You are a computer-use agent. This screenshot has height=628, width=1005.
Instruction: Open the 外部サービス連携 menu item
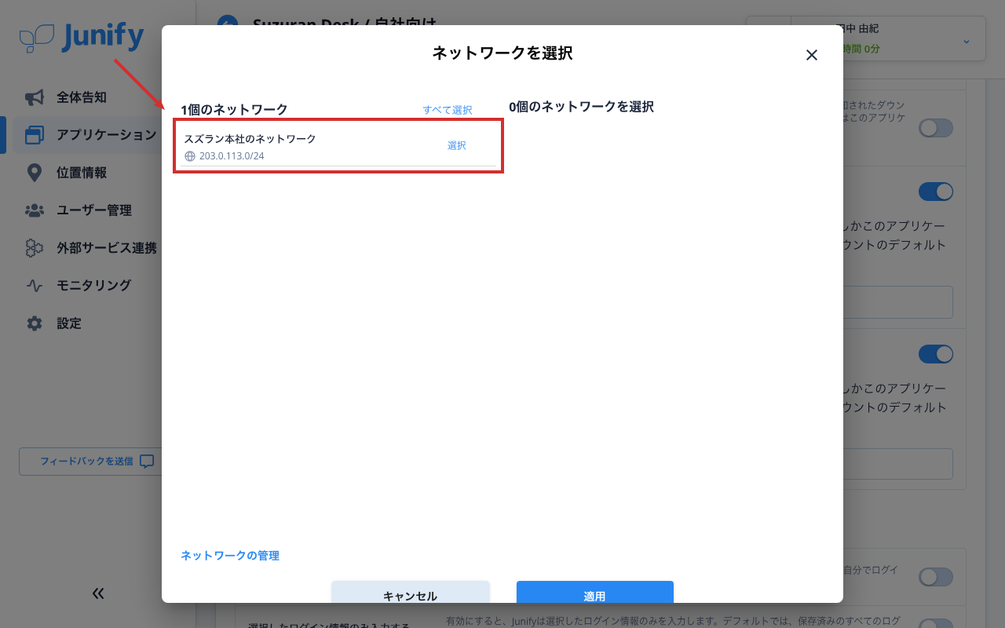(107, 248)
